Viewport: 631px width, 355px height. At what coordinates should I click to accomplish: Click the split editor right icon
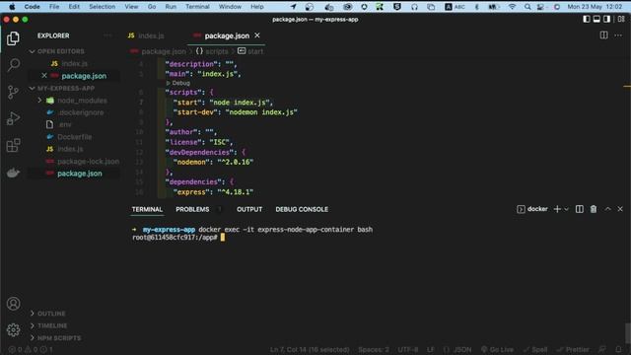(x=603, y=35)
